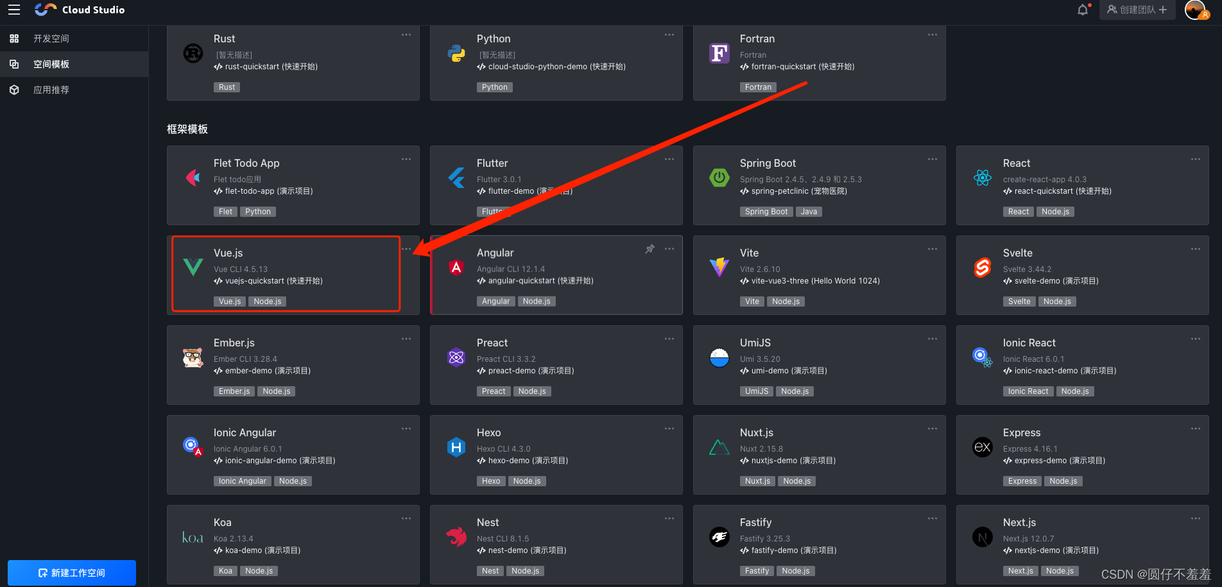Open more options on Rust card
Image resolution: width=1222 pixels, height=587 pixels.
tap(406, 35)
